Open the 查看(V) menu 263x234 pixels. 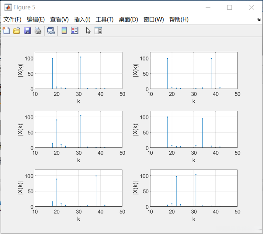(59, 19)
